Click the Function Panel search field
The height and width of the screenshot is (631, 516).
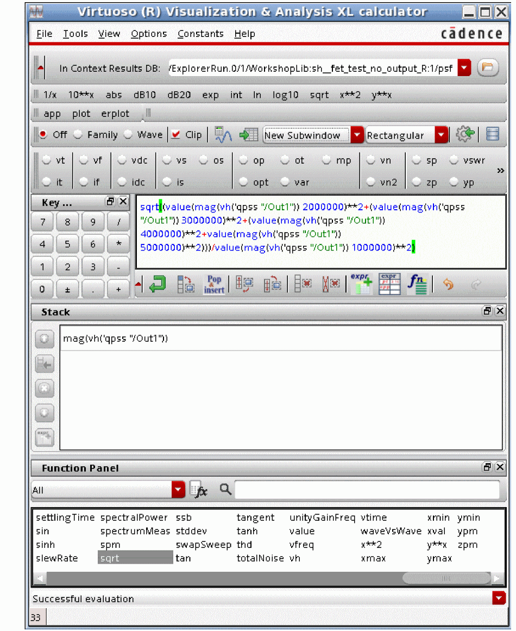[x=367, y=490]
